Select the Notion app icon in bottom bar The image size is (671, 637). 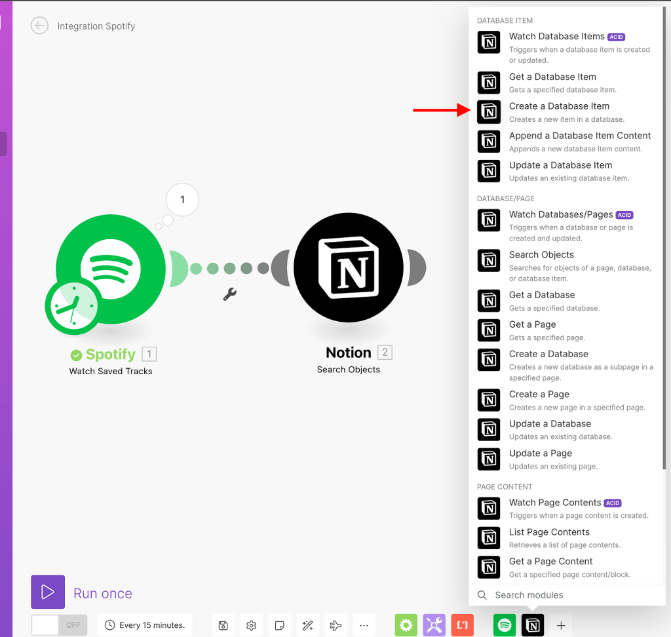click(532, 625)
